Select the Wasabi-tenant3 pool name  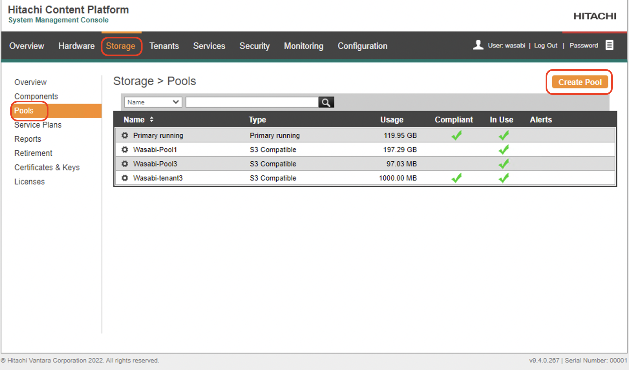158,178
